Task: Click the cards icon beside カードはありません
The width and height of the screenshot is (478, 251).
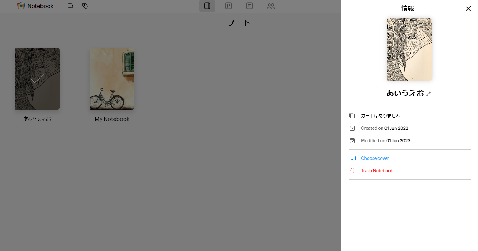Action: point(352,115)
